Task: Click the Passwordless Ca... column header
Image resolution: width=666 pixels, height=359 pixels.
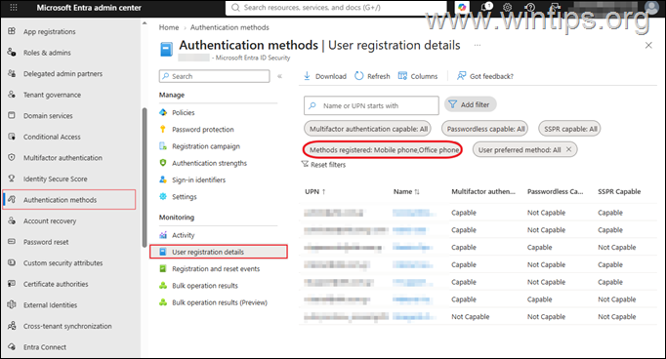Action: pos(555,192)
